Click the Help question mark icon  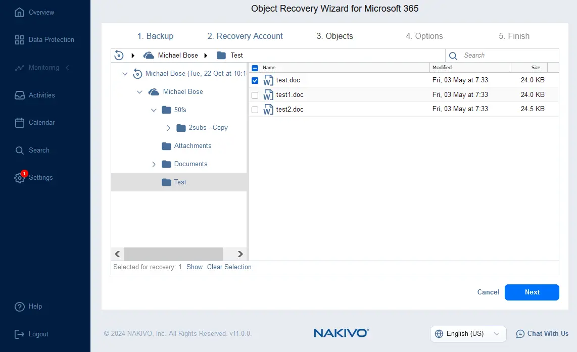coord(20,307)
